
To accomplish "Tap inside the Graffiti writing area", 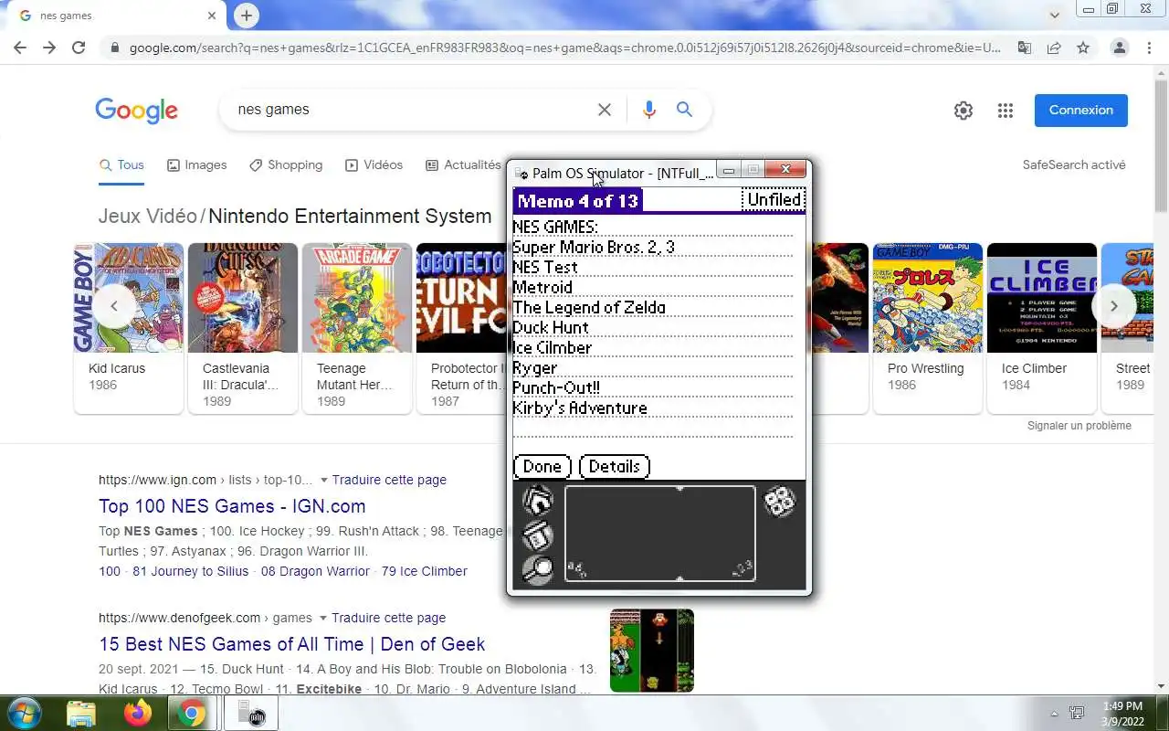I will 660,533.
